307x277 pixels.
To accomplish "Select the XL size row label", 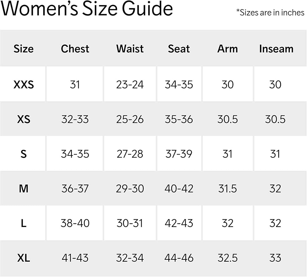I will click(24, 258).
